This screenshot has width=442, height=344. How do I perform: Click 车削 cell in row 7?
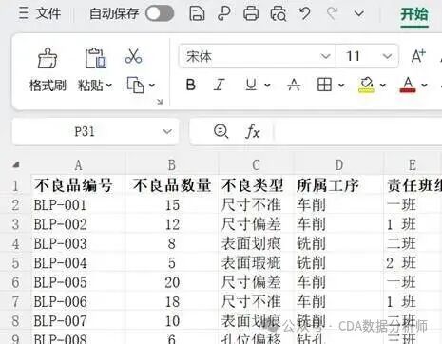339,301
